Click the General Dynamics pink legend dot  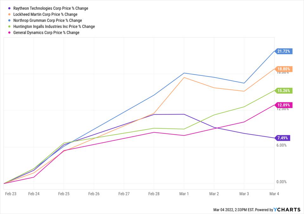9,33
